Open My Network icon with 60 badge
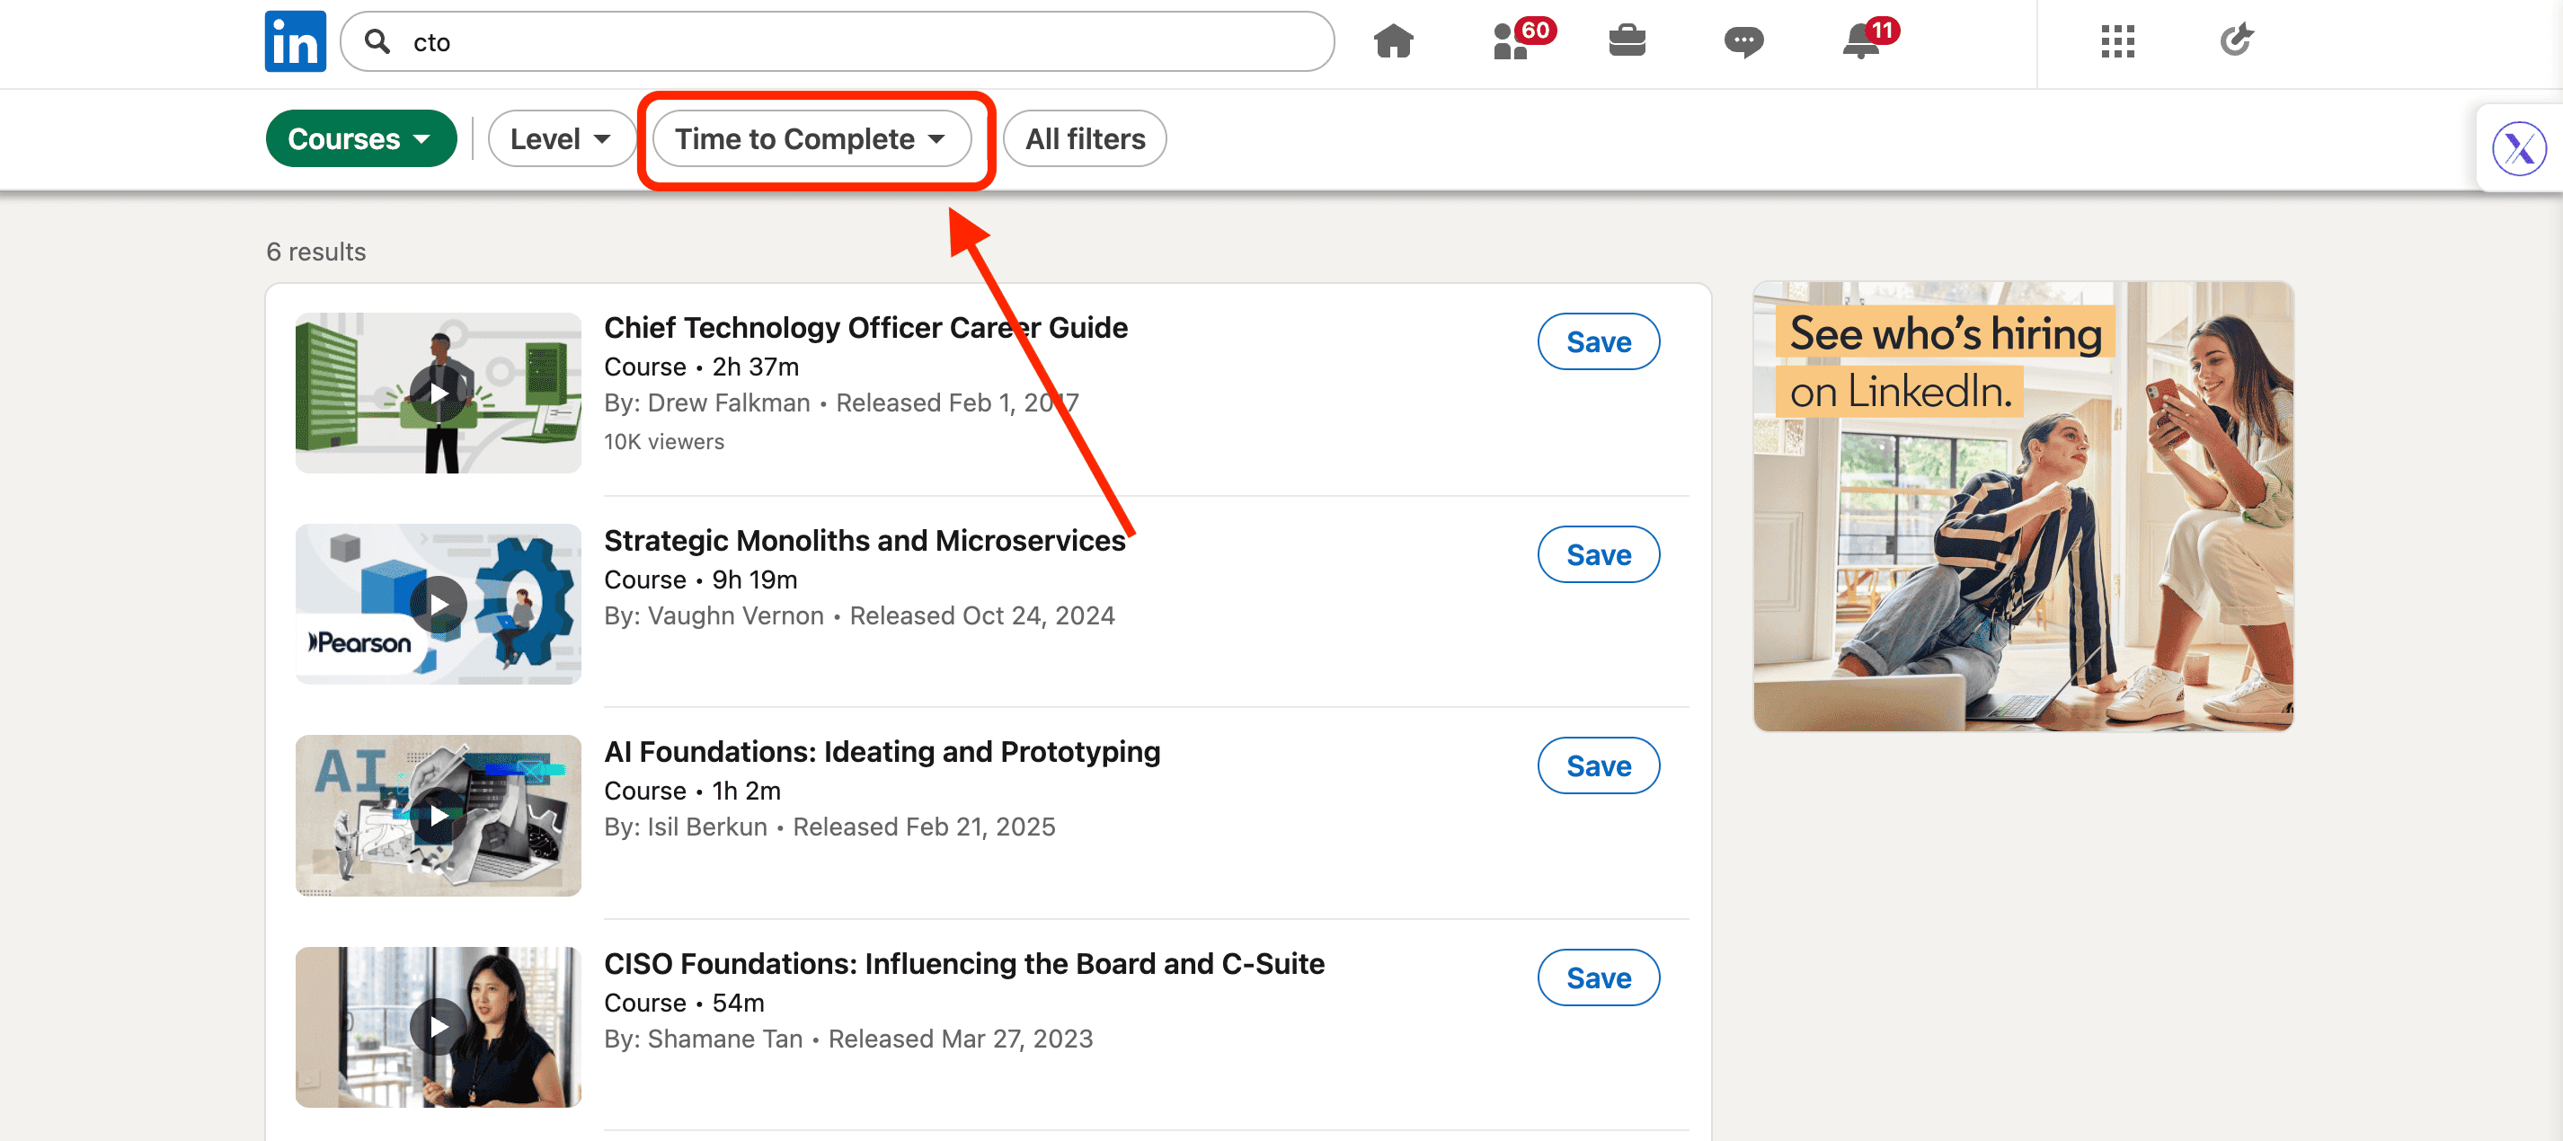 click(x=1512, y=42)
